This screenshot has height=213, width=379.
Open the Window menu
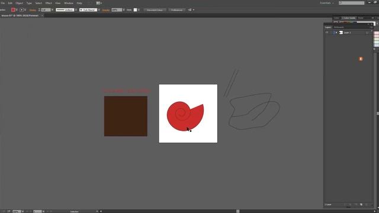[69, 3]
